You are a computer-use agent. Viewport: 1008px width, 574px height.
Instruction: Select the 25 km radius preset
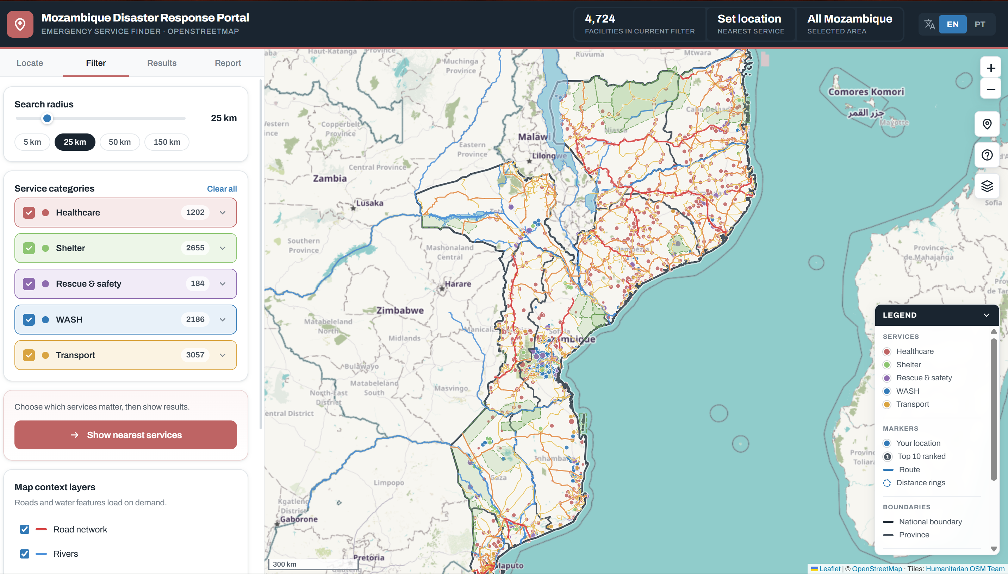point(75,142)
